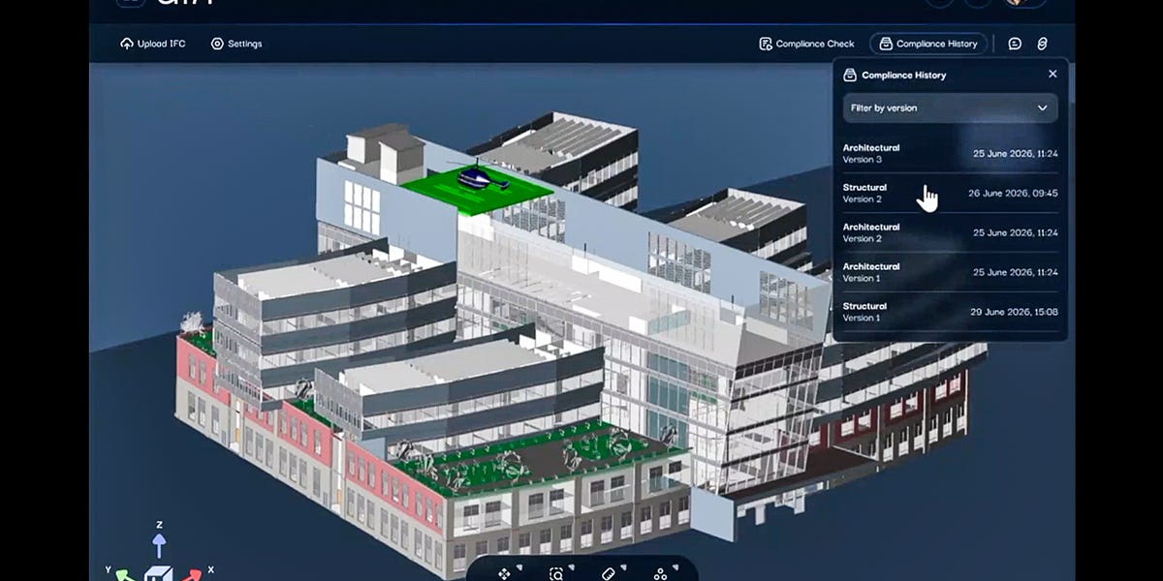The height and width of the screenshot is (581, 1163).
Task: Click the share link icon in header
Action: 1043,44
